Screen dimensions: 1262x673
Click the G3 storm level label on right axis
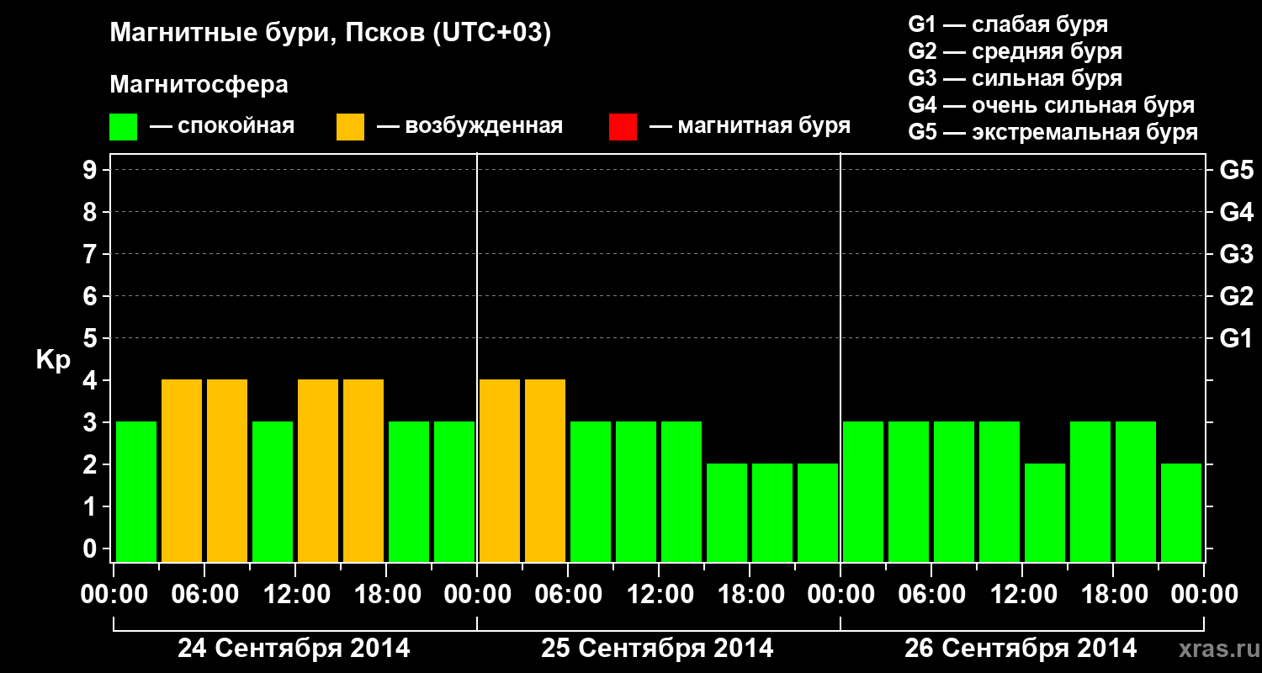point(1236,254)
